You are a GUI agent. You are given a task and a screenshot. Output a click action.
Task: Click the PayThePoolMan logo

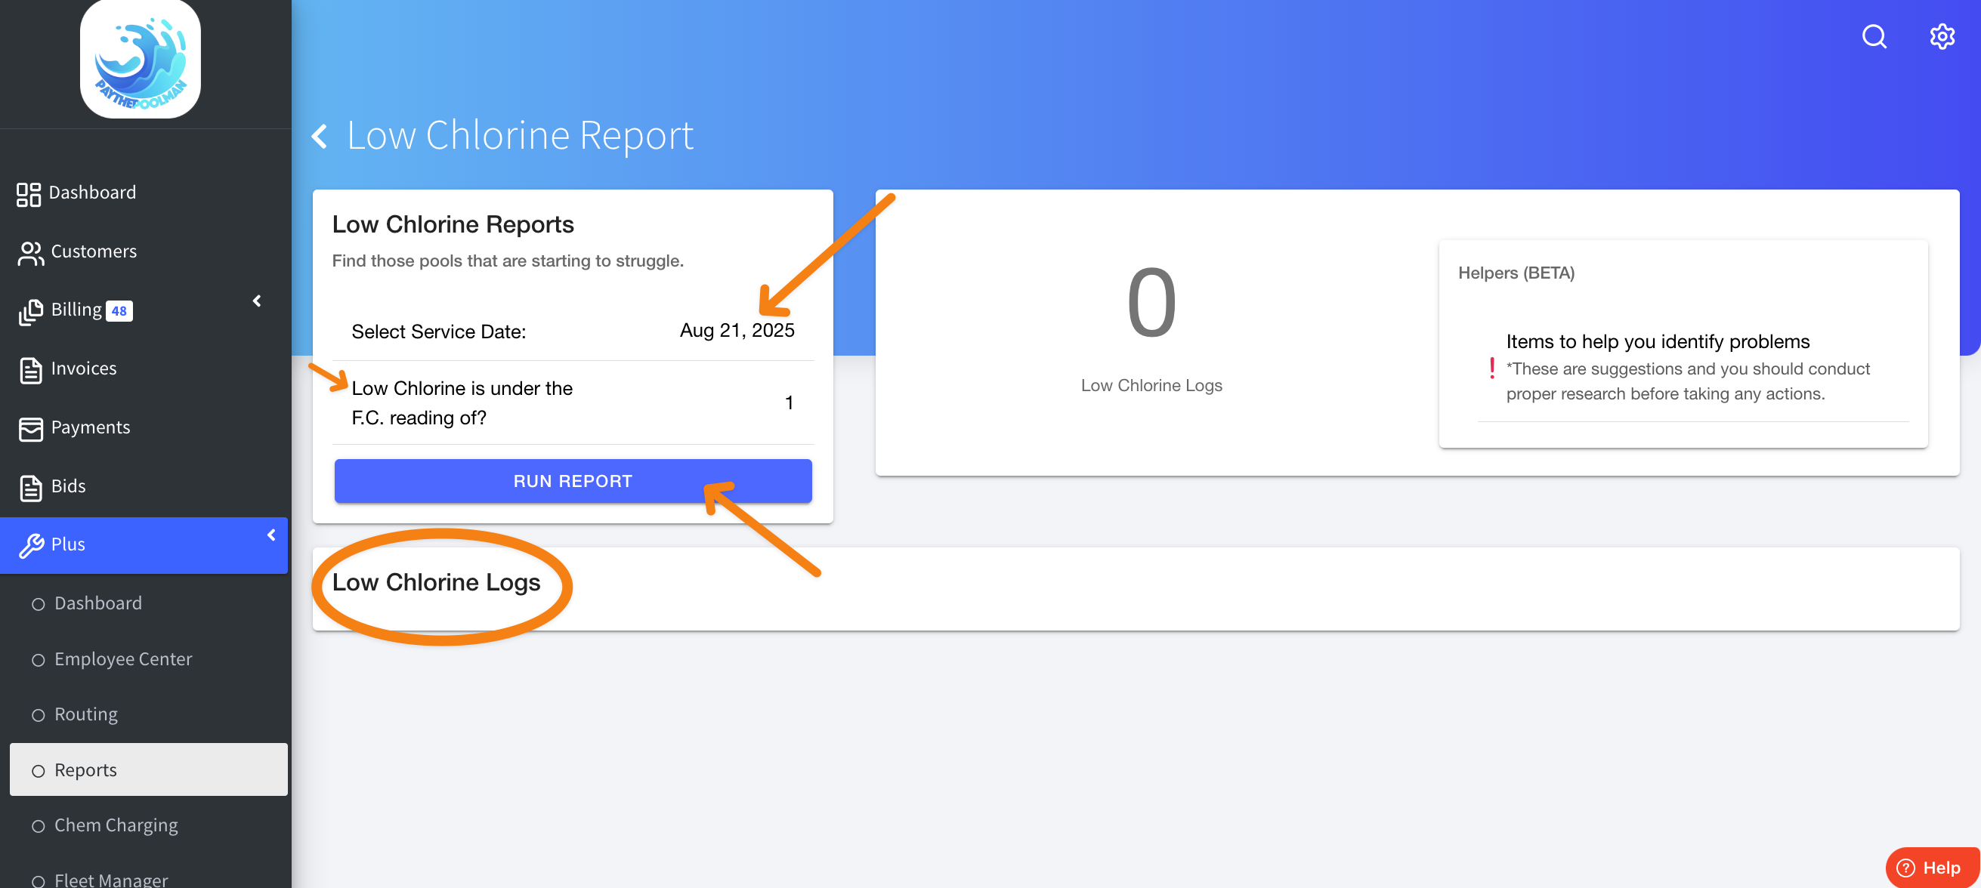(x=140, y=59)
